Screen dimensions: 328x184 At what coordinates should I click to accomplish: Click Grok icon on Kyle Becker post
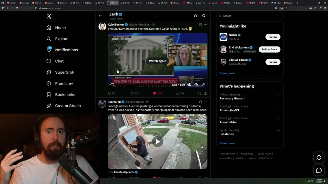tap(200, 25)
